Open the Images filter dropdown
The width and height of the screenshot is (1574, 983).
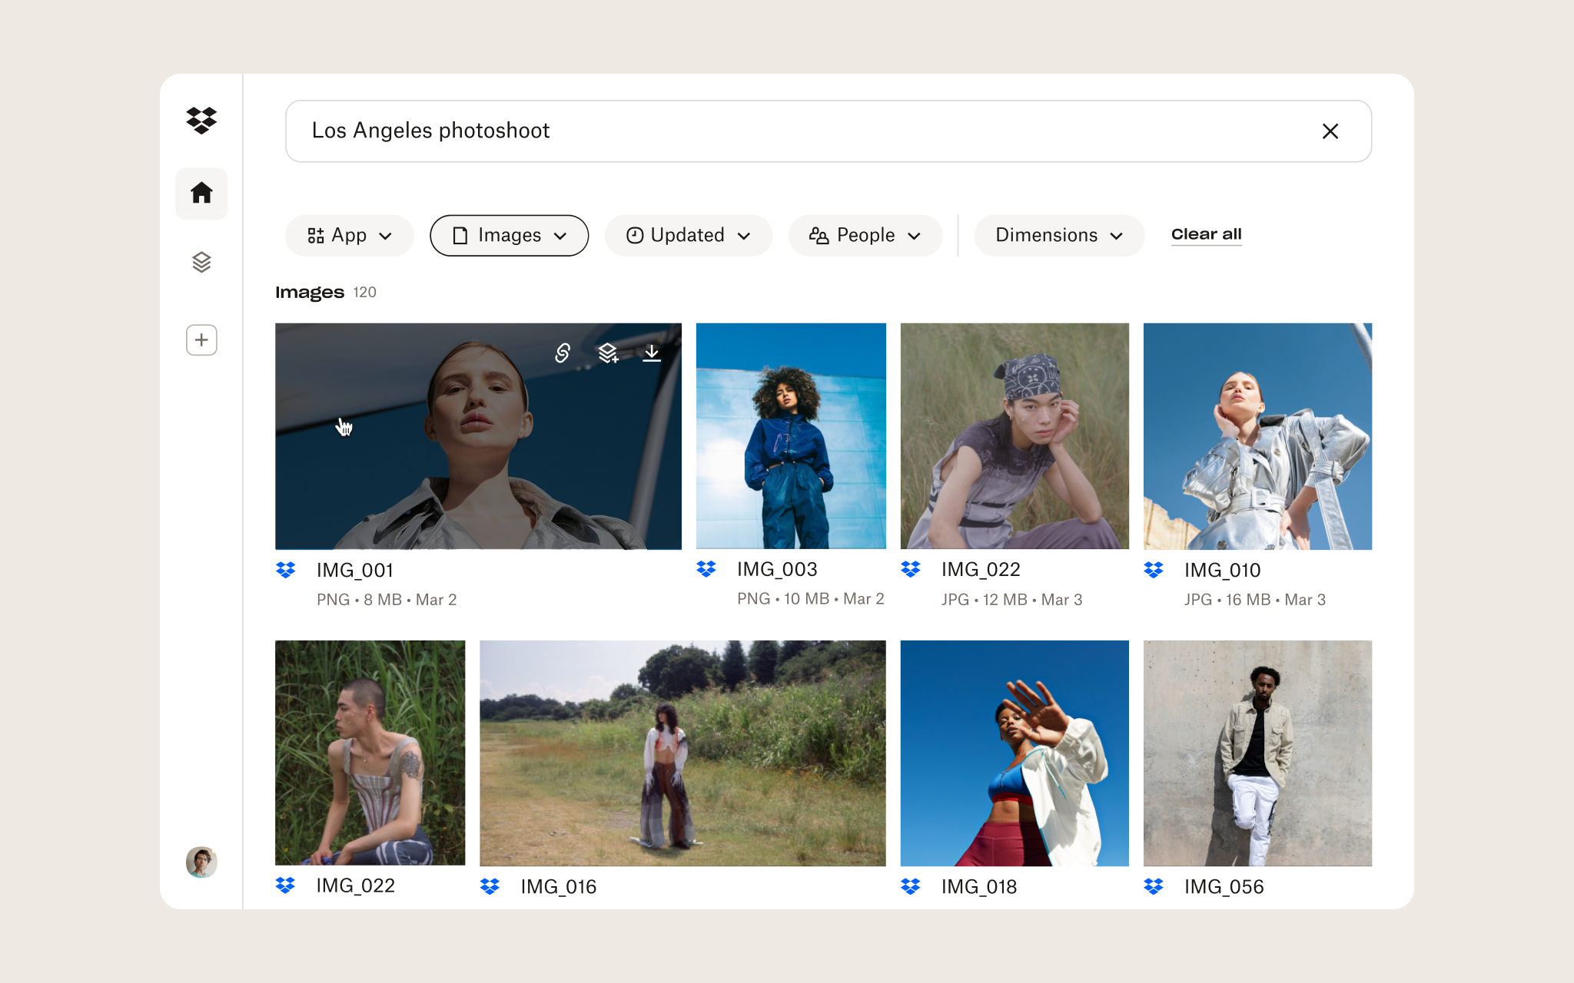tap(509, 235)
